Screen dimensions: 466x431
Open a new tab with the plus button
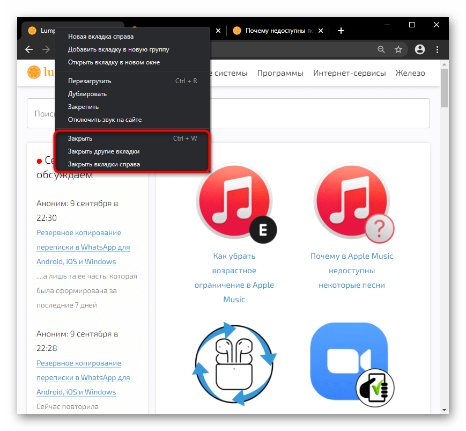point(342,31)
